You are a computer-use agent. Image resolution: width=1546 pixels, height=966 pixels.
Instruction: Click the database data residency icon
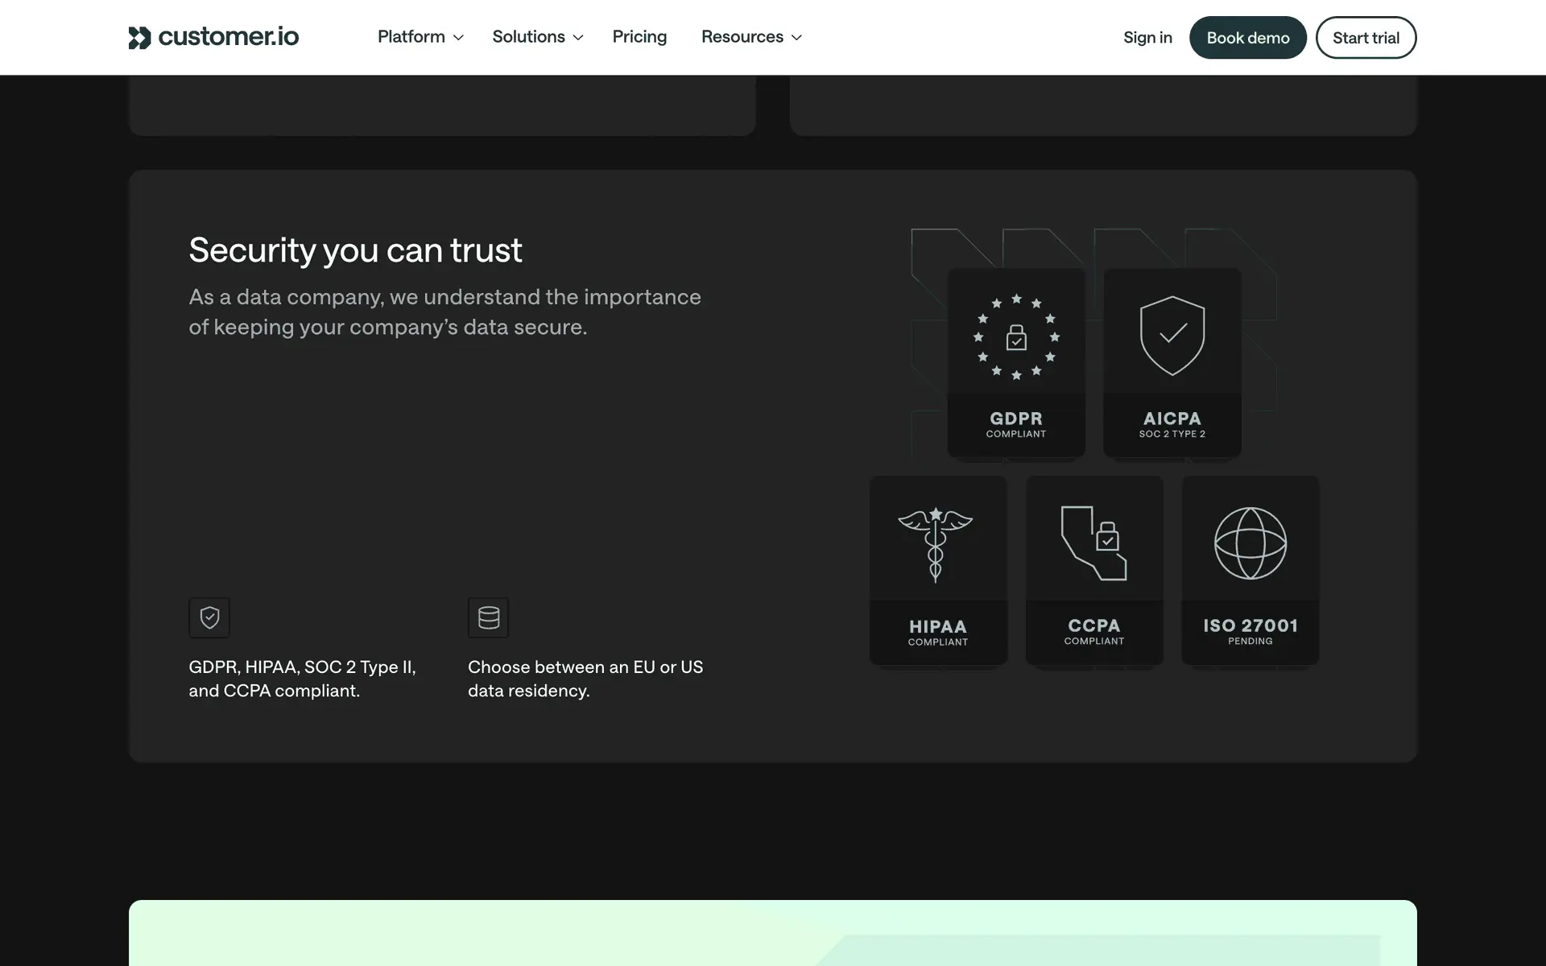tap(489, 617)
